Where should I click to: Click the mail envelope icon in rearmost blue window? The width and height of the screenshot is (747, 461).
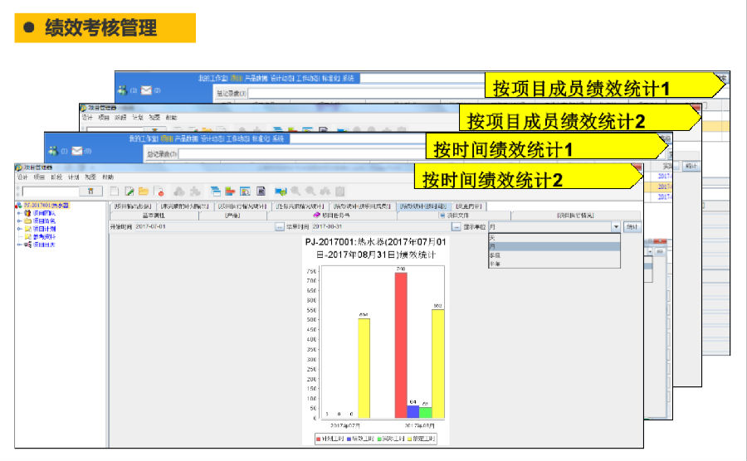[146, 90]
